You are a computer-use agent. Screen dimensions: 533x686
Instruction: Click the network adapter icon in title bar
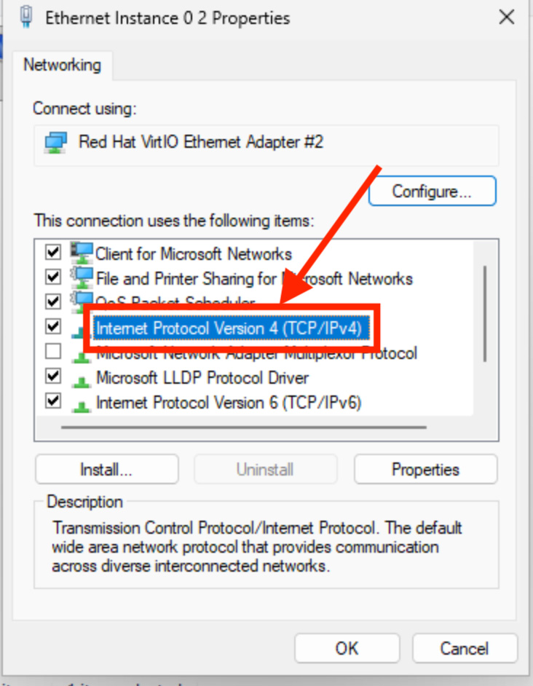tap(26, 16)
